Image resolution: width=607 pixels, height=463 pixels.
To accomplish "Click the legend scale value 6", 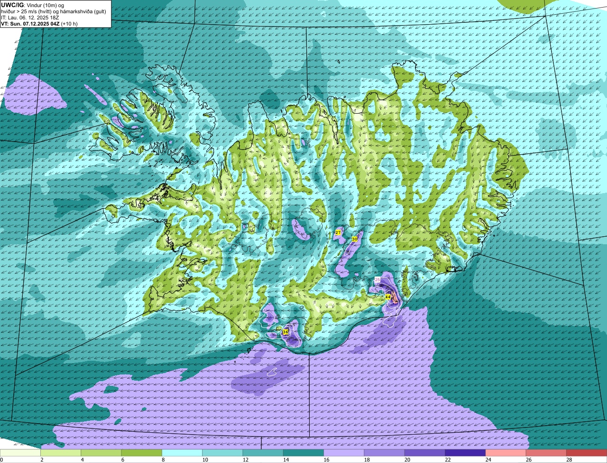I will click(122, 460).
